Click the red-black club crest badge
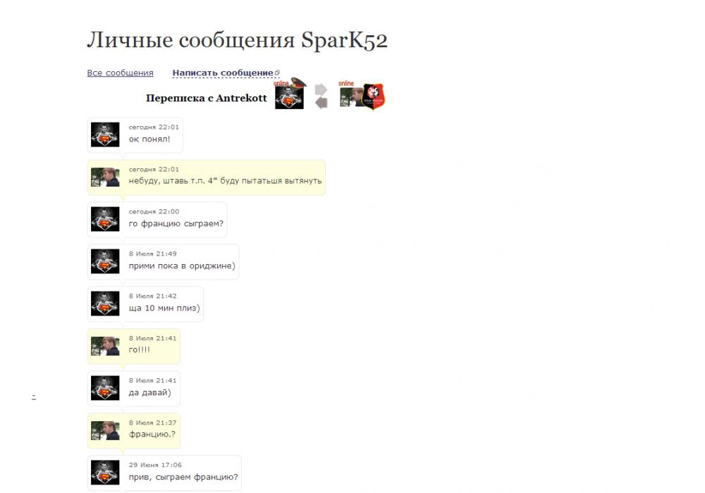This screenshot has width=705, height=493. 374,96
